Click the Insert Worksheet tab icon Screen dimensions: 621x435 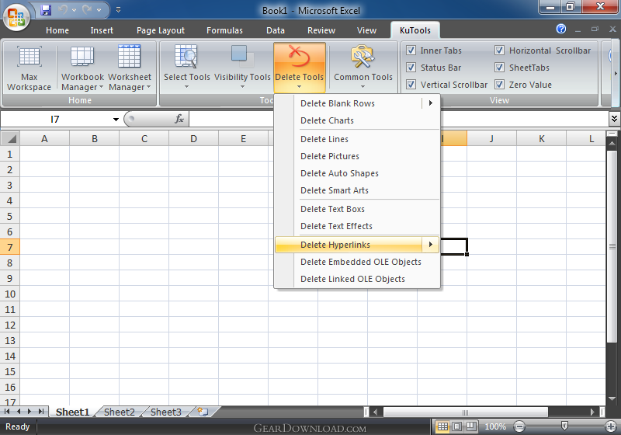[x=203, y=412]
